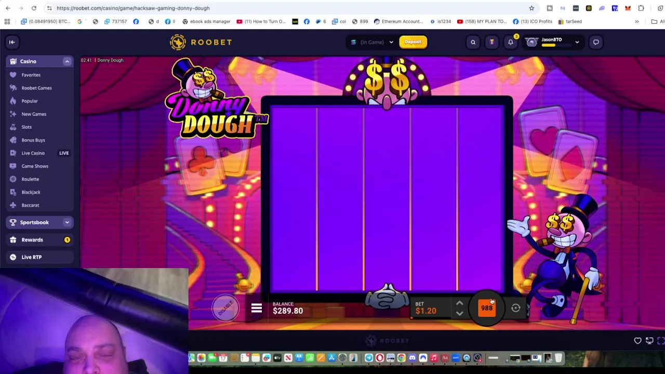Open the MetaMask fox extension
Screen dimensions: 665x374
pos(628,8)
